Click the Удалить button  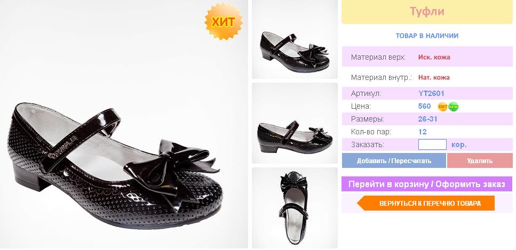pos(480,160)
